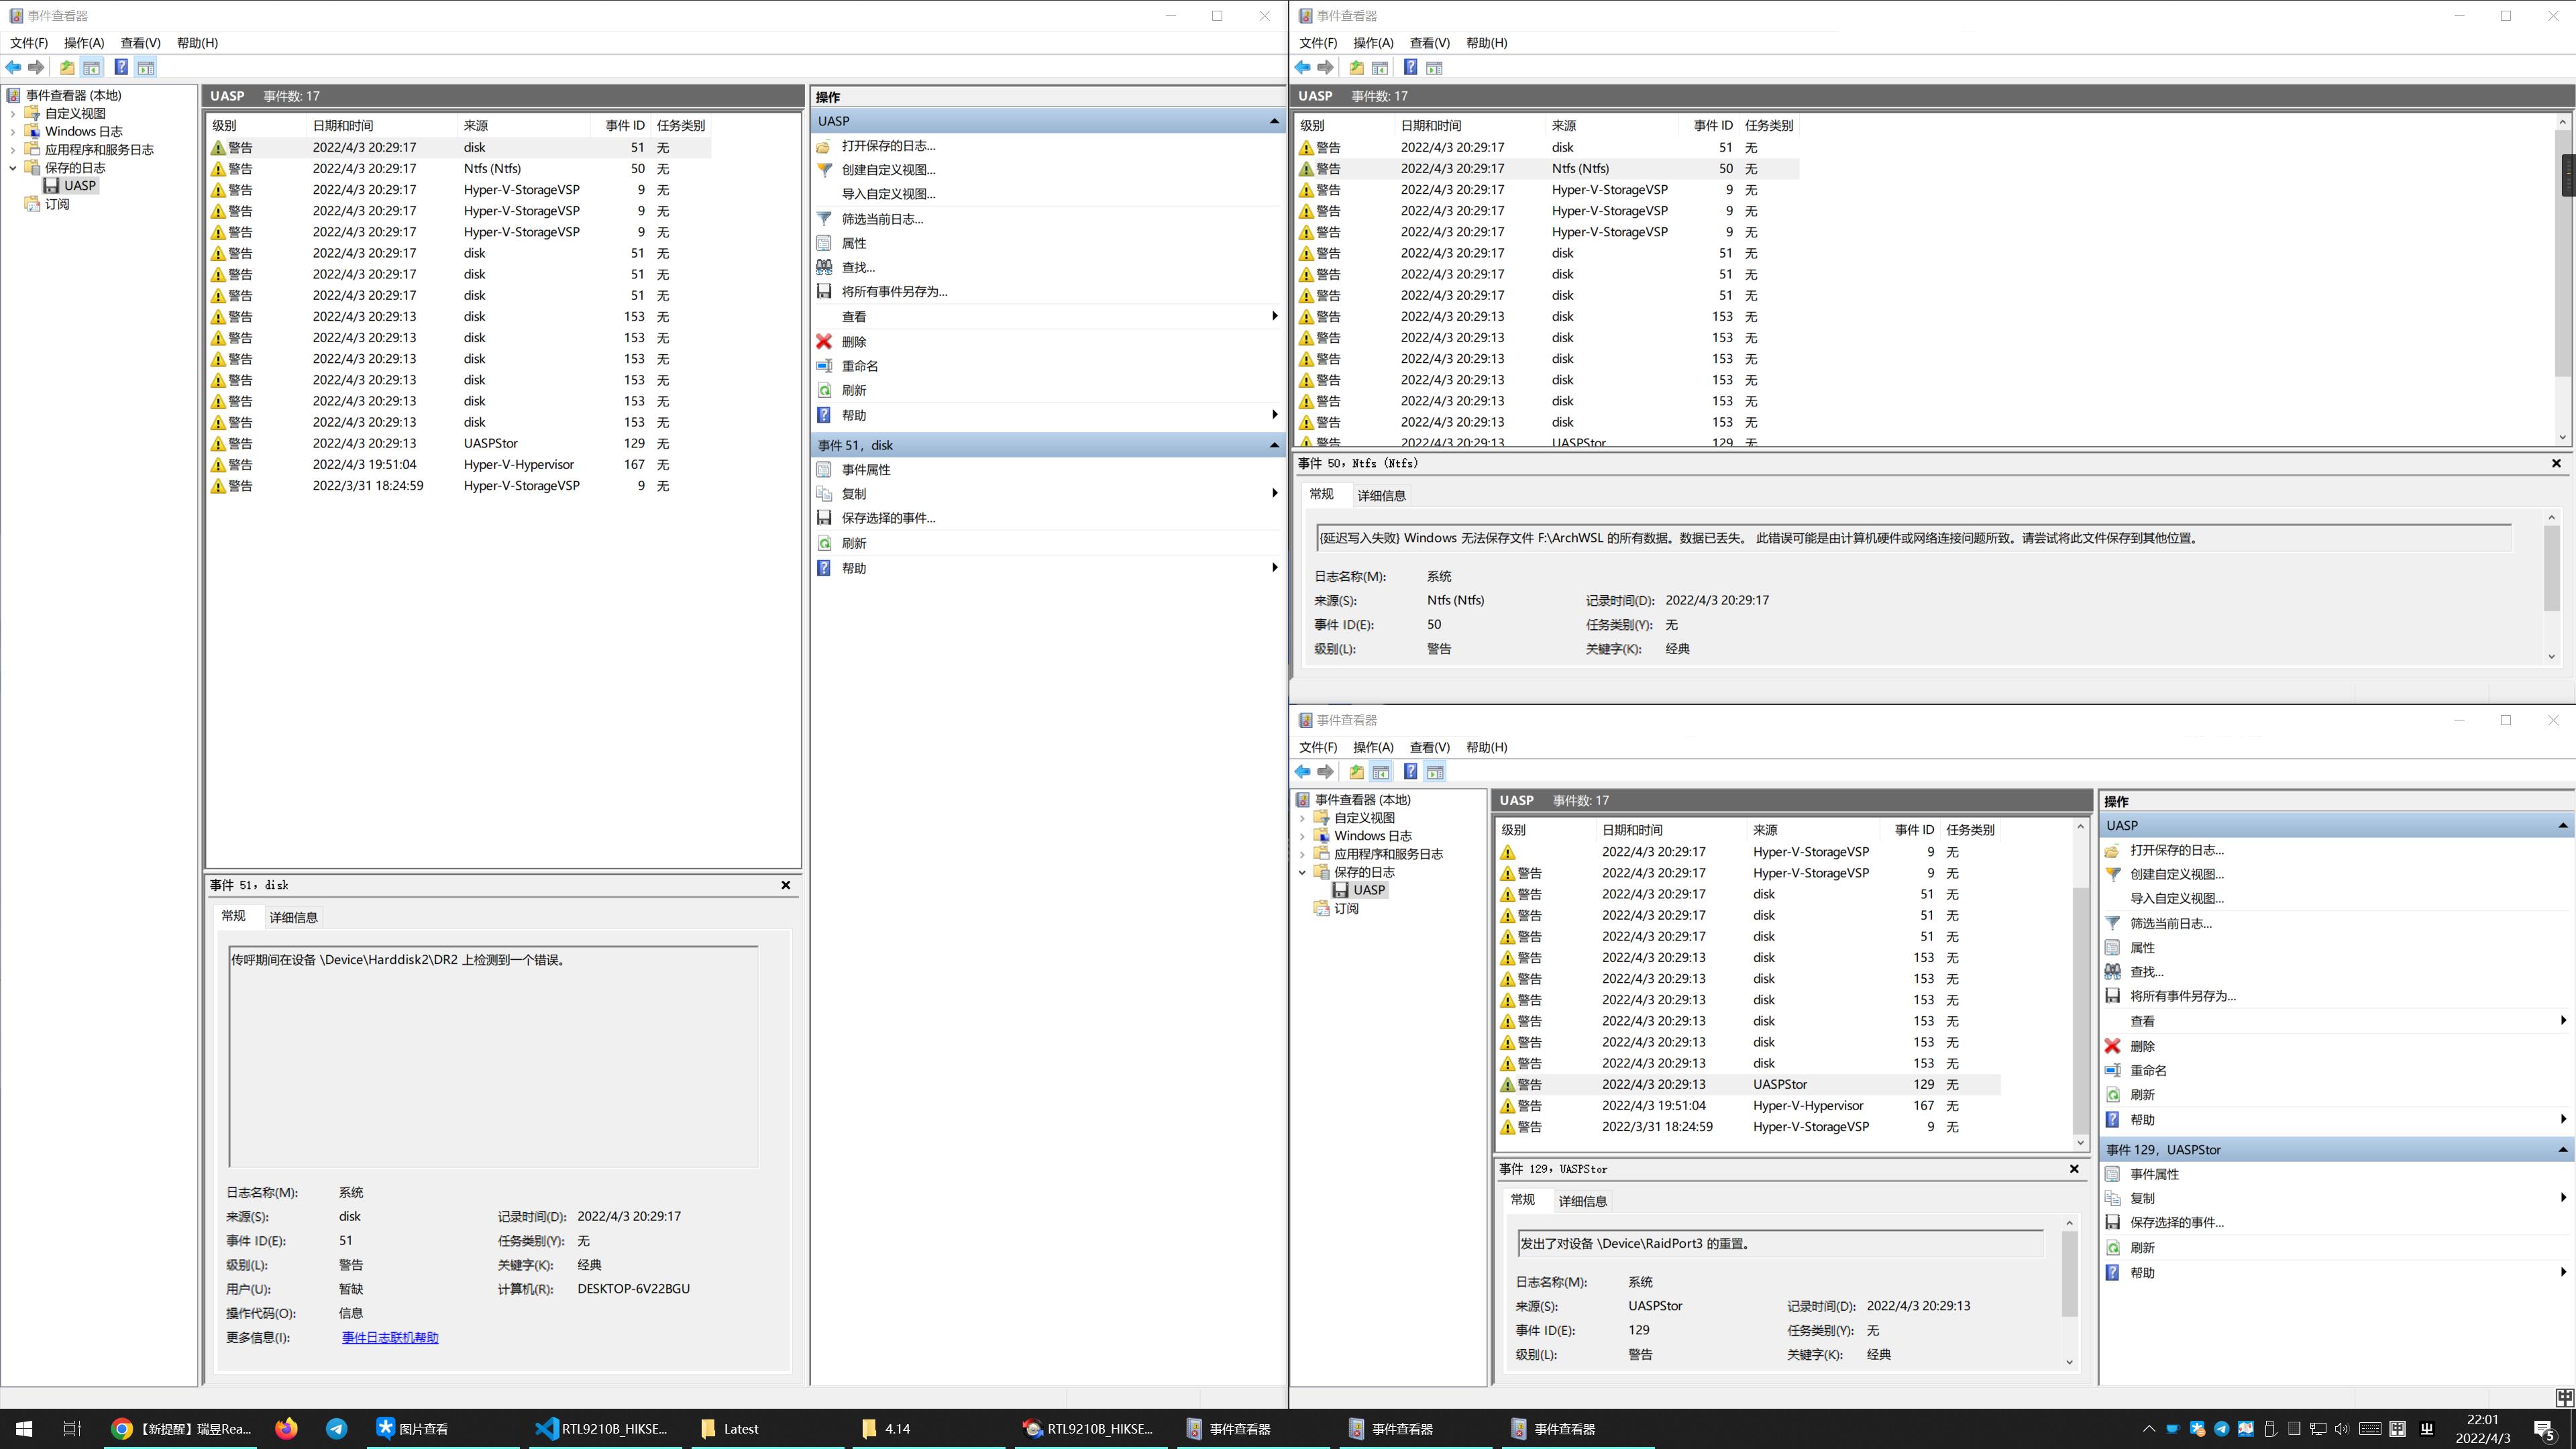Click Windows Start button
2576x1449 pixels.
pyautogui.click(x=24, y=1428)
